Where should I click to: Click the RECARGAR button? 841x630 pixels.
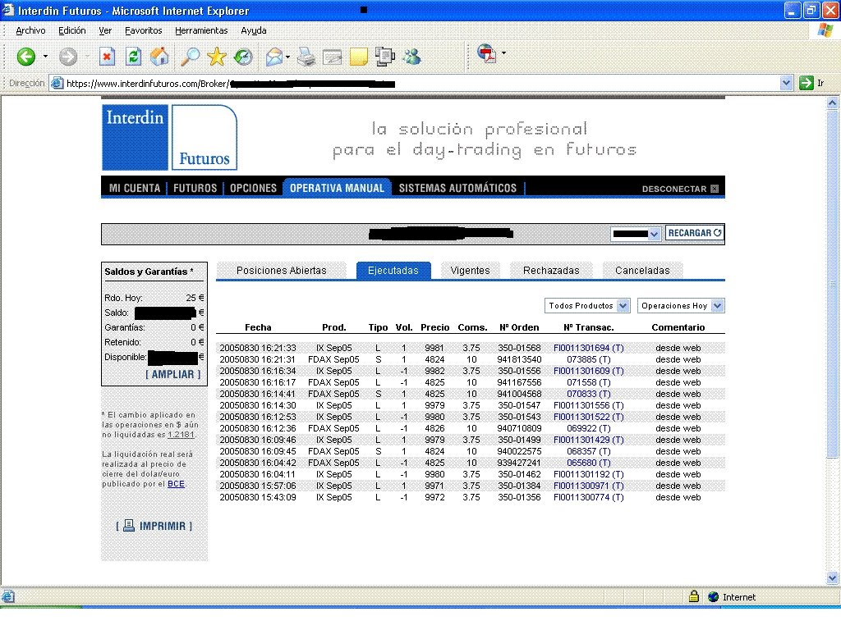pyautogui.click(x=695, y=233)
